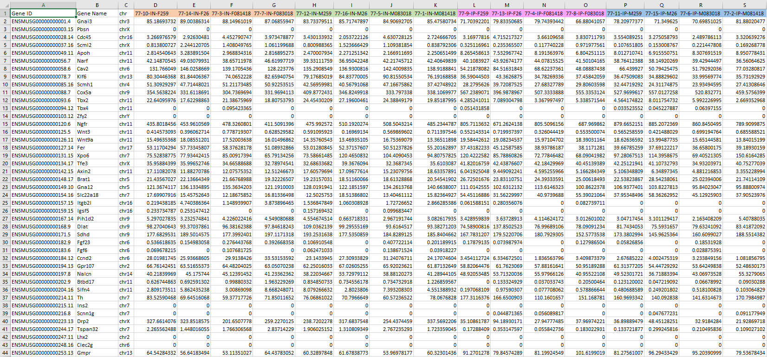The width and height of the screenshot is (767, 357).
Task: Select gene name cell 'Pih1d2'
Action: 97,219
